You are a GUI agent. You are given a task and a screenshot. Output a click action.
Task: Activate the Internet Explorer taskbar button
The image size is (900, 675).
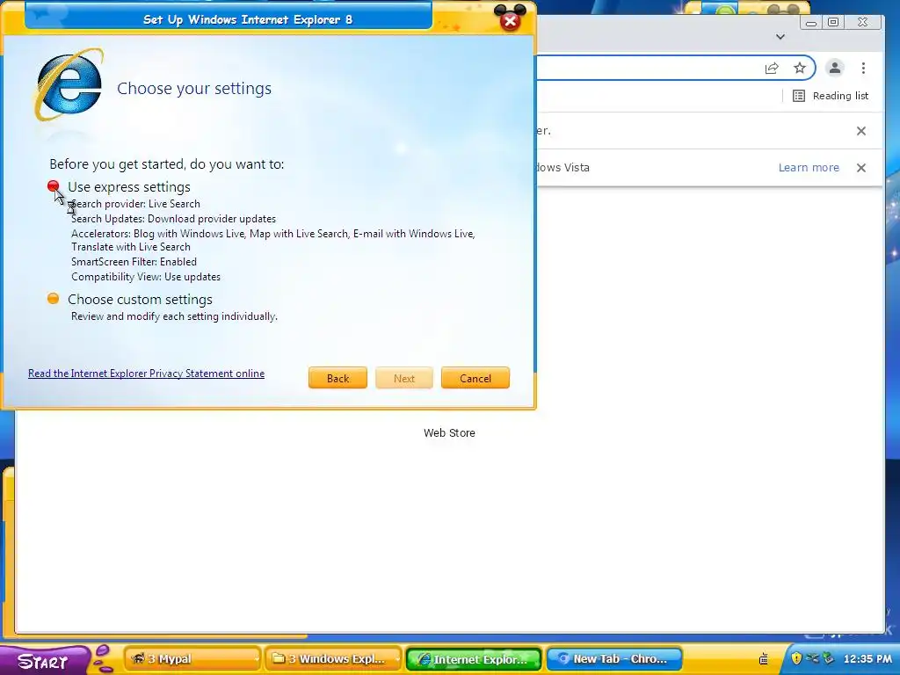(474, 659)
